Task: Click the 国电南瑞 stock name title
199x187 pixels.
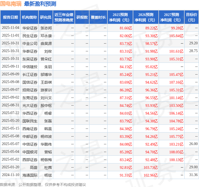Action: coord(11,4)
